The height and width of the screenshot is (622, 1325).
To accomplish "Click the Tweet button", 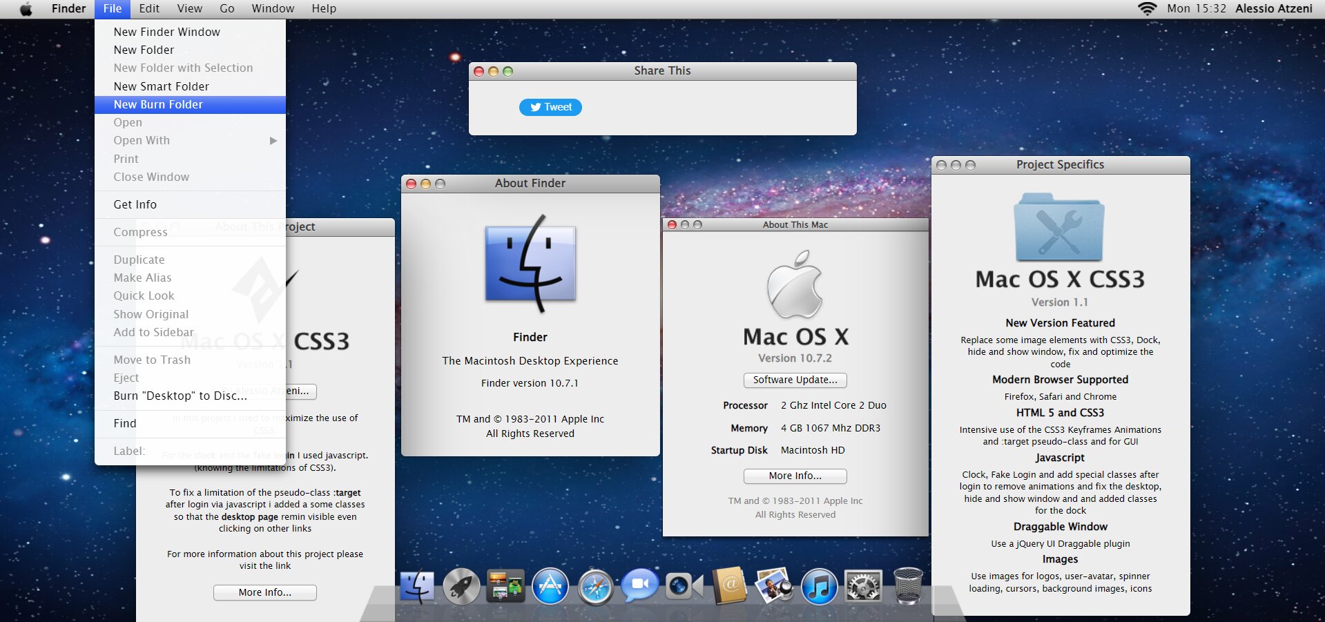I will [550, 107].
